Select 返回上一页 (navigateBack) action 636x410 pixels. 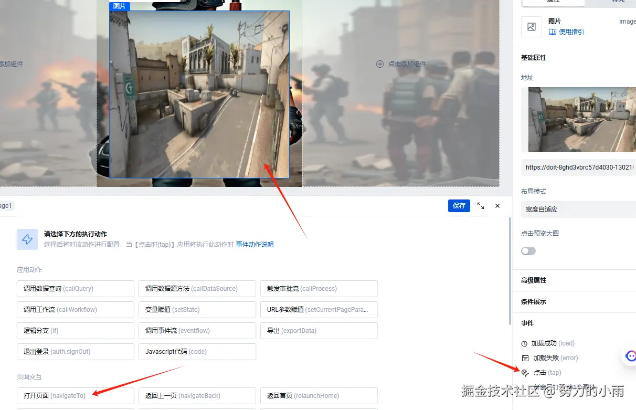[197, 396]
